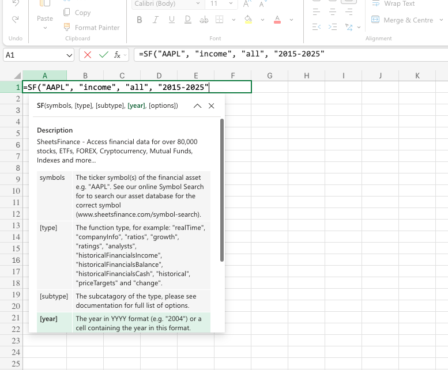Cancel the formula entry with red X

pos(88,55)
